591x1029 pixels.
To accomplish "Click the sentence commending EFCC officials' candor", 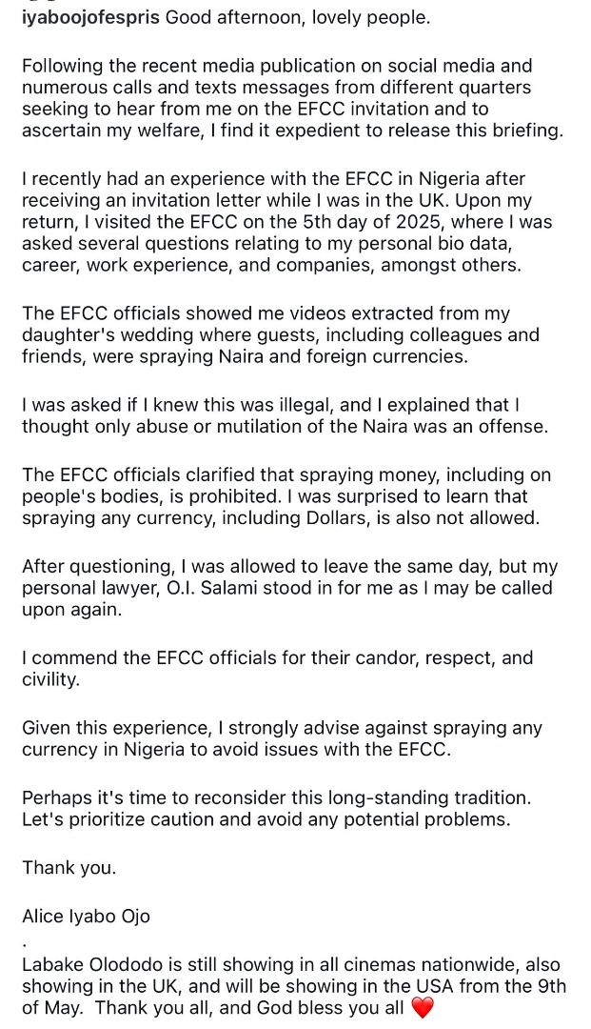I will click(277, 668).
